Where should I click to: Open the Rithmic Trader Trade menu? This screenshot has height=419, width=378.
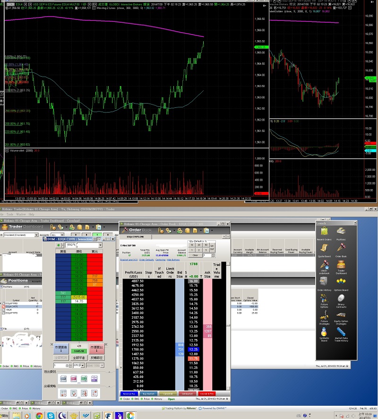[10, 214]
